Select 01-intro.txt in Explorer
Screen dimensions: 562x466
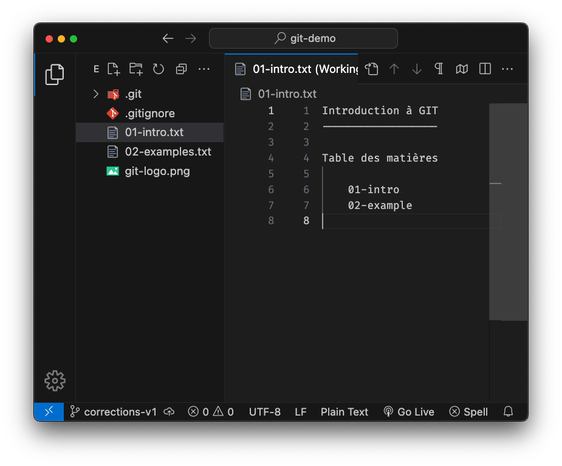coord(150,132)
